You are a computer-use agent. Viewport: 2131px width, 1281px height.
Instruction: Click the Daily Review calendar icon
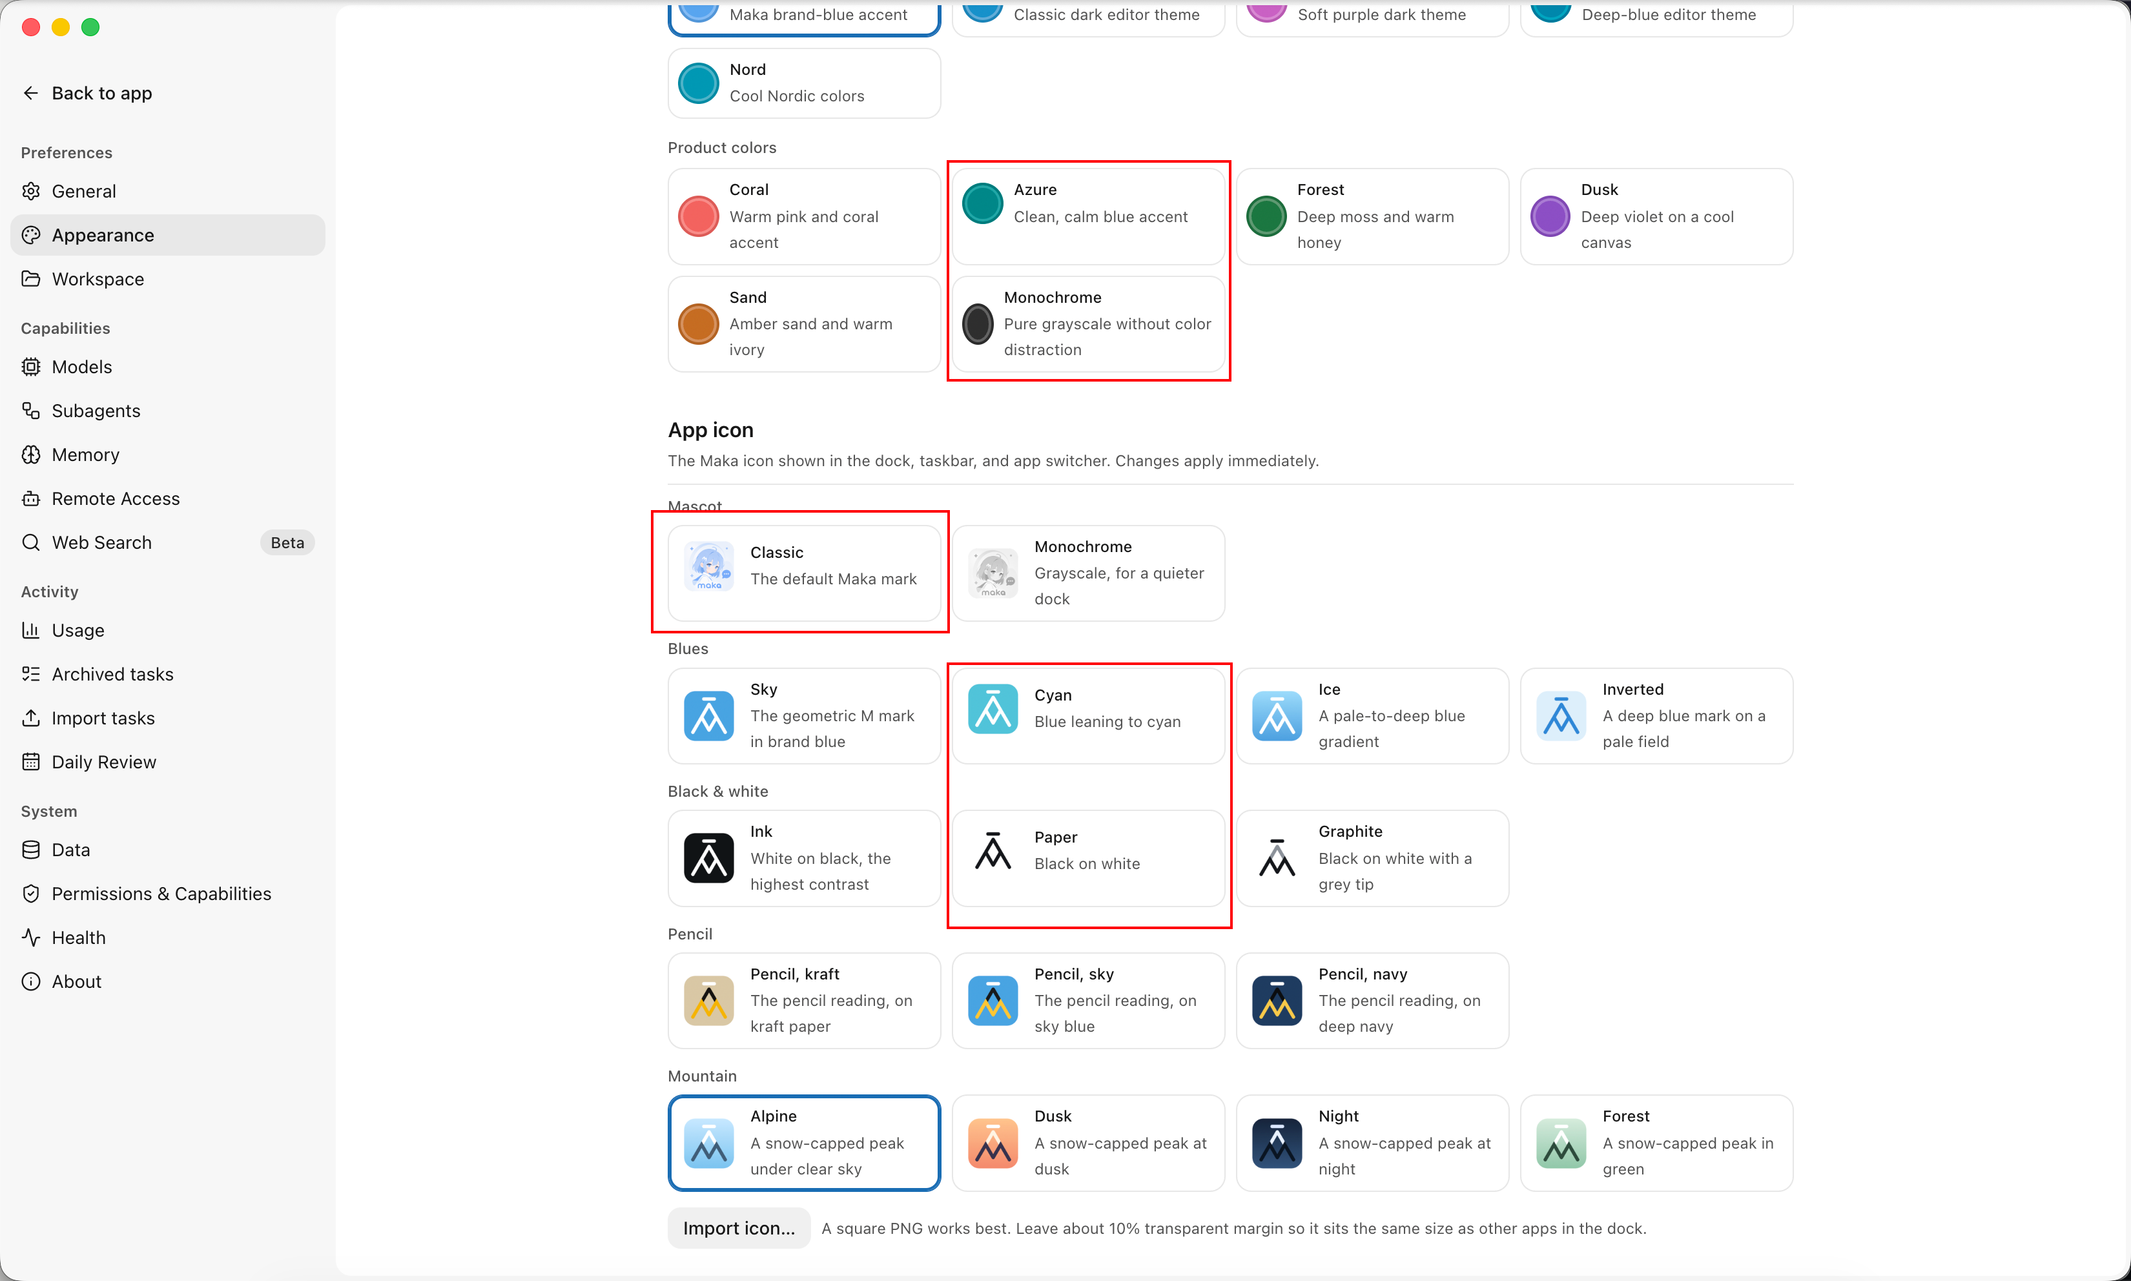click(x=31, y=763)
